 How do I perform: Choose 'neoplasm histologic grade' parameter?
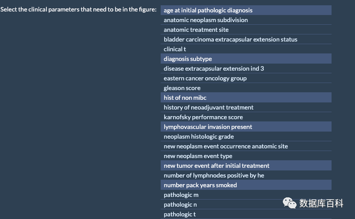[x=199, y=136]
